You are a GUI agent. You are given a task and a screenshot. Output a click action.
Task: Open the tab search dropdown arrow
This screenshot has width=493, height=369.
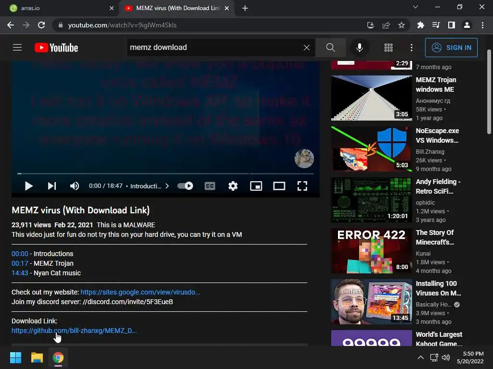[415, 7]
